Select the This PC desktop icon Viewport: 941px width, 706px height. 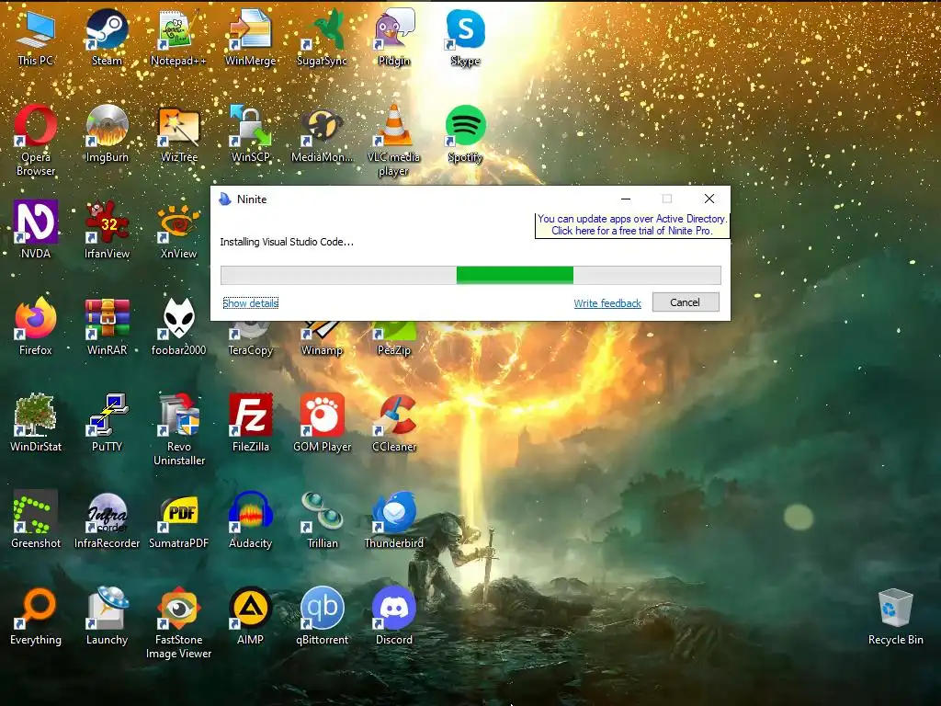click(x=36, y=37)
